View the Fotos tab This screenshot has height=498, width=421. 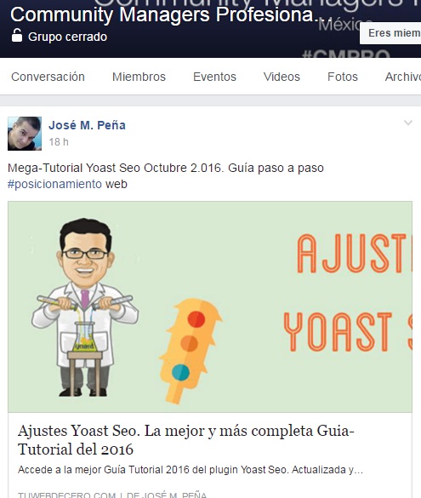click(343, 77)
